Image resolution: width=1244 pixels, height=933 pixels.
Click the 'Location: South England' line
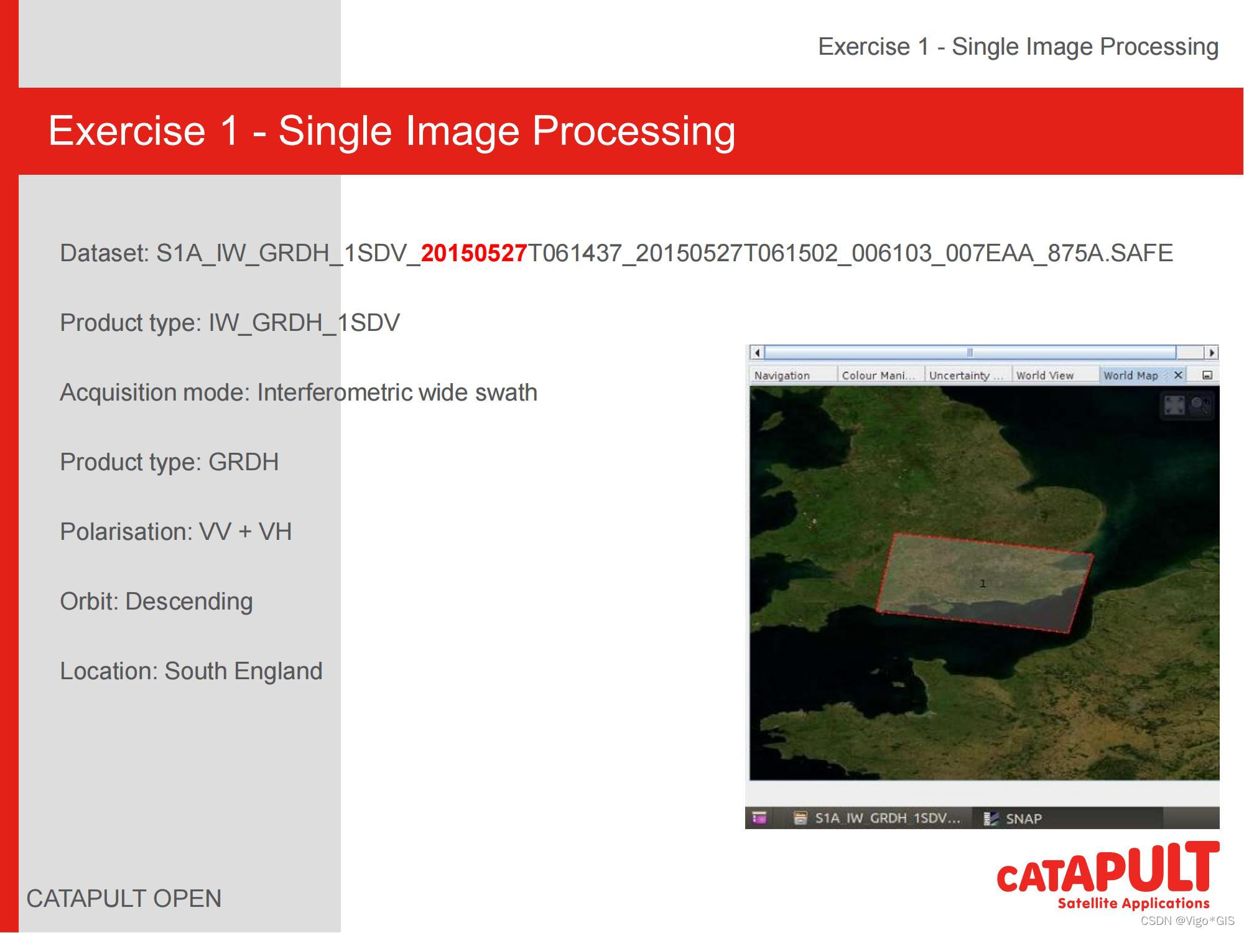[191, 671]
